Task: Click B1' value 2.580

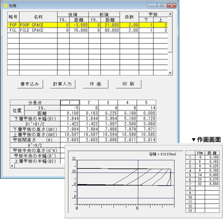Action: click(x=127, y=124)
